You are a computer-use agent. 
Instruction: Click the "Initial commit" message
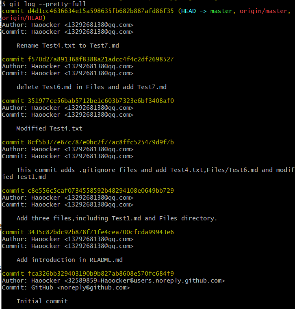tap(42, 301)
